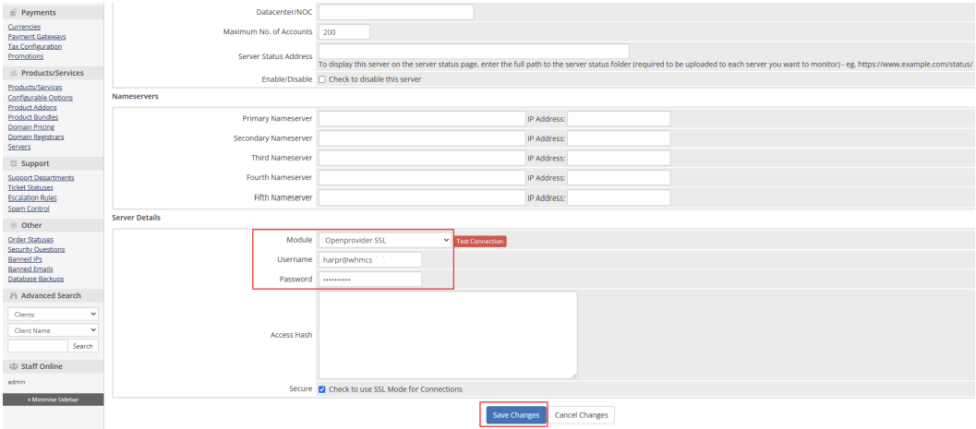Click the Password input field
The image size is (976, 429).
370,280
